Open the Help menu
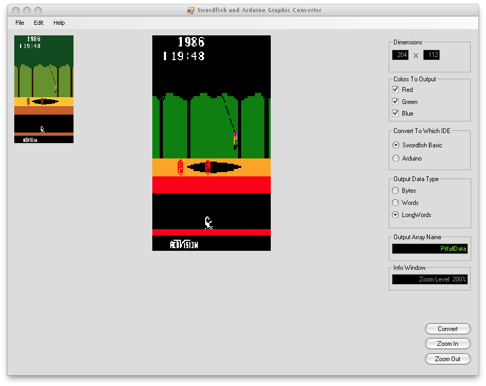The height and width of the screenshot is (386, 486). tap(59, 23)
